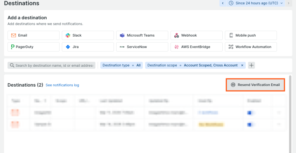296x153 pixels.
Task: Add a Microsoft Teams destination
Action: pyautogui.click(x=142, y=35)
